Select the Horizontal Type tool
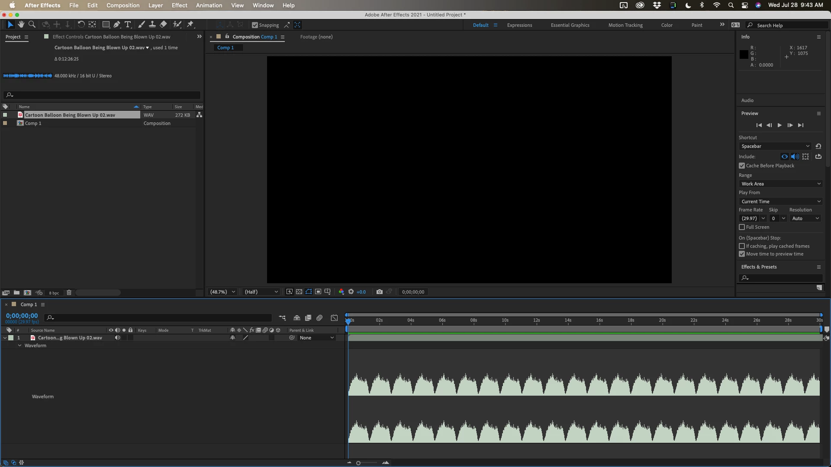Image resolution: width=831 pixels, height=467 pixels. click(128, 25)
